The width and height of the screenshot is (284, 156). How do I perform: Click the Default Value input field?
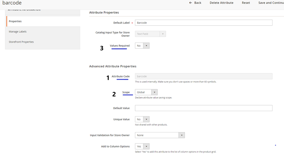pos(203,108)
